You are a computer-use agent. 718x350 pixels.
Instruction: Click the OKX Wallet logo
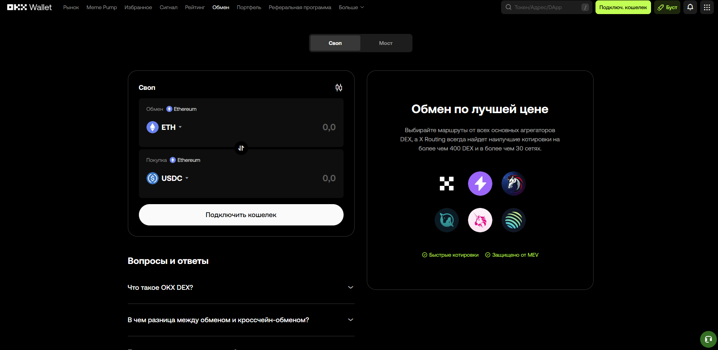(29, 7)
